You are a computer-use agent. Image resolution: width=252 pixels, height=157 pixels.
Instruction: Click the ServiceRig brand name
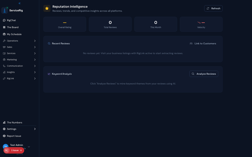pos(16,10)
